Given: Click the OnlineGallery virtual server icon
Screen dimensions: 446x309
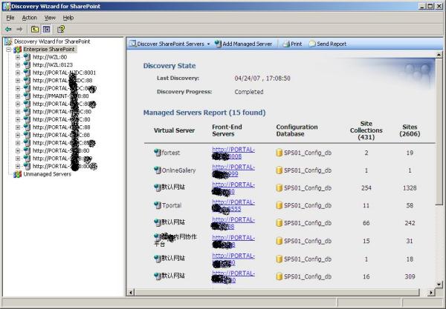Looking at the screenshot, I should point(158,170).
